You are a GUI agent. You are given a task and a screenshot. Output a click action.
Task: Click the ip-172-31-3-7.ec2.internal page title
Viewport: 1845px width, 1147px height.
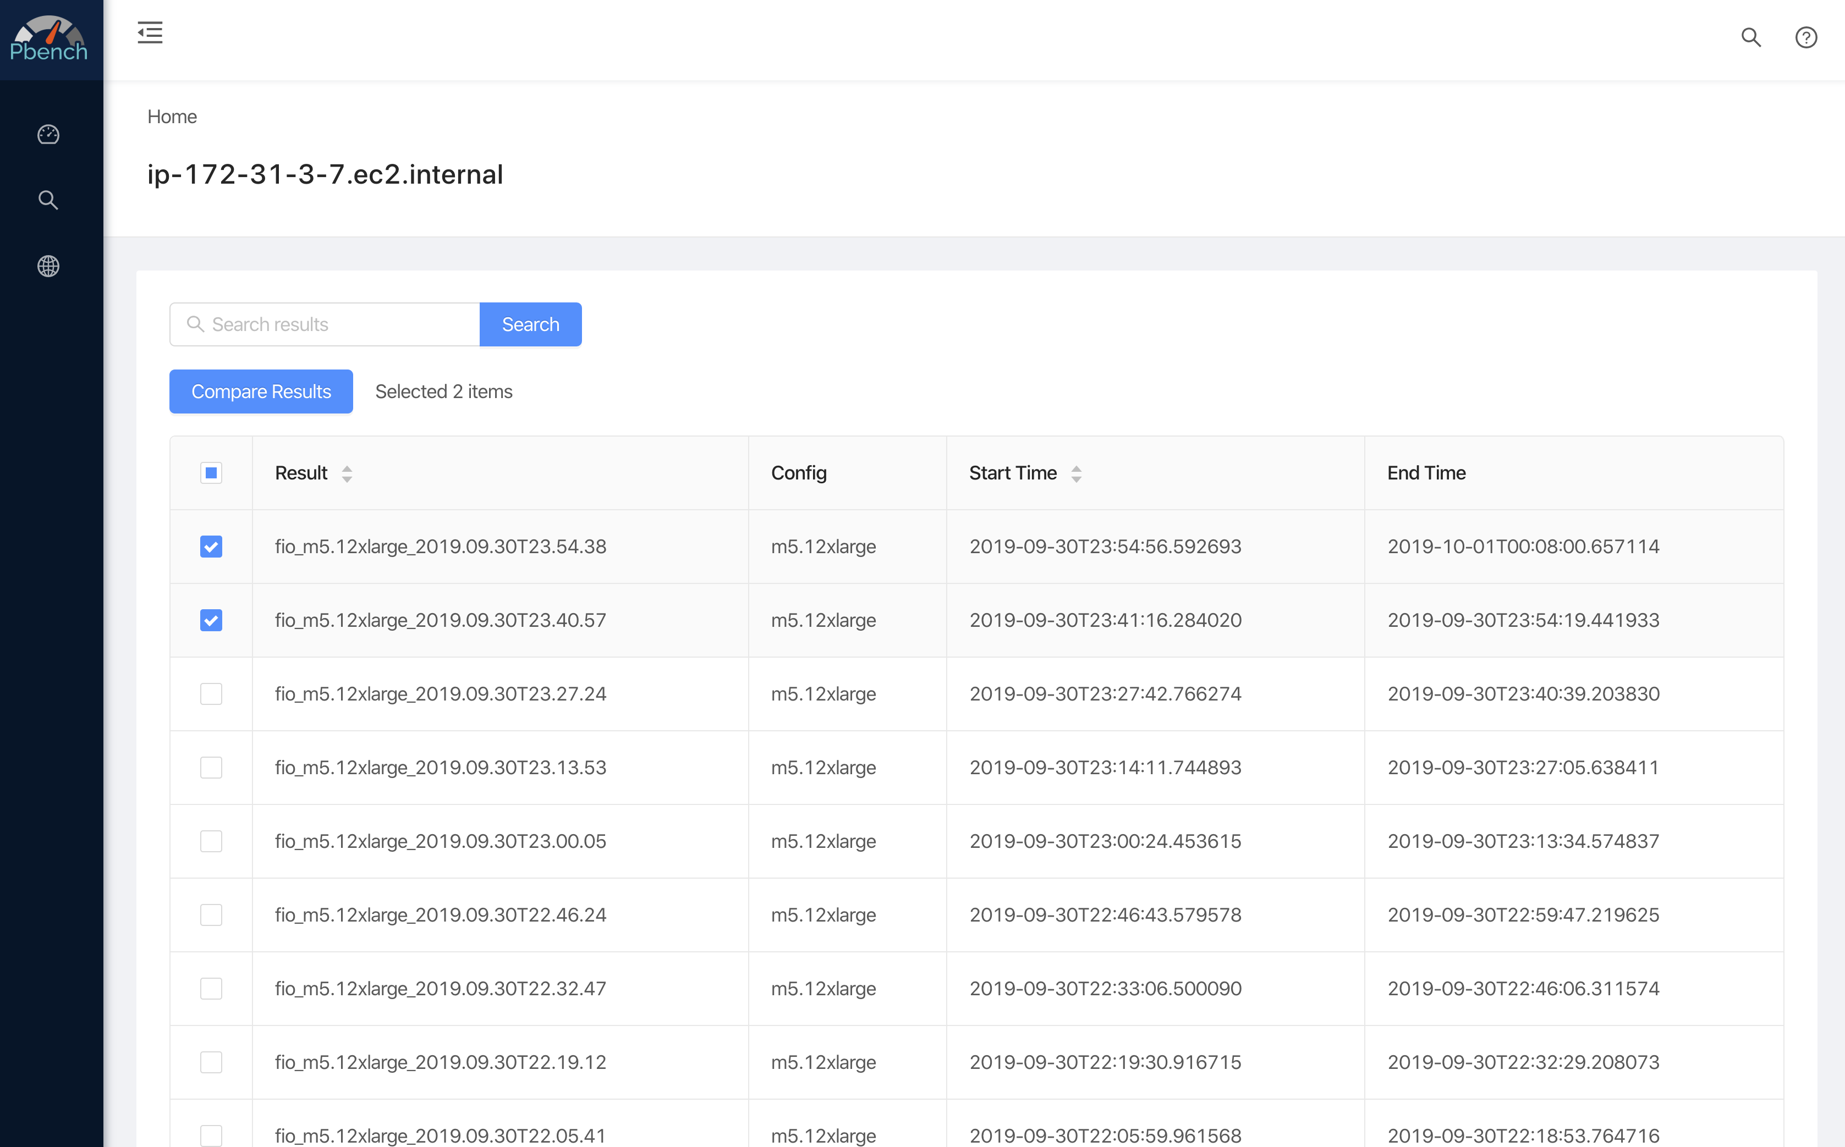[325, 174]
